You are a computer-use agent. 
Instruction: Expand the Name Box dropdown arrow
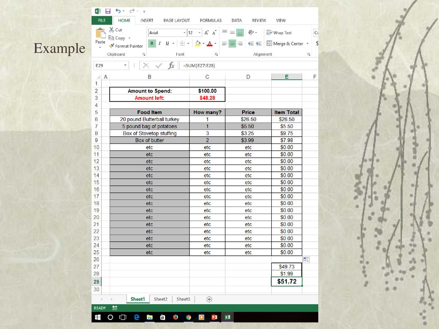[125, 66]
